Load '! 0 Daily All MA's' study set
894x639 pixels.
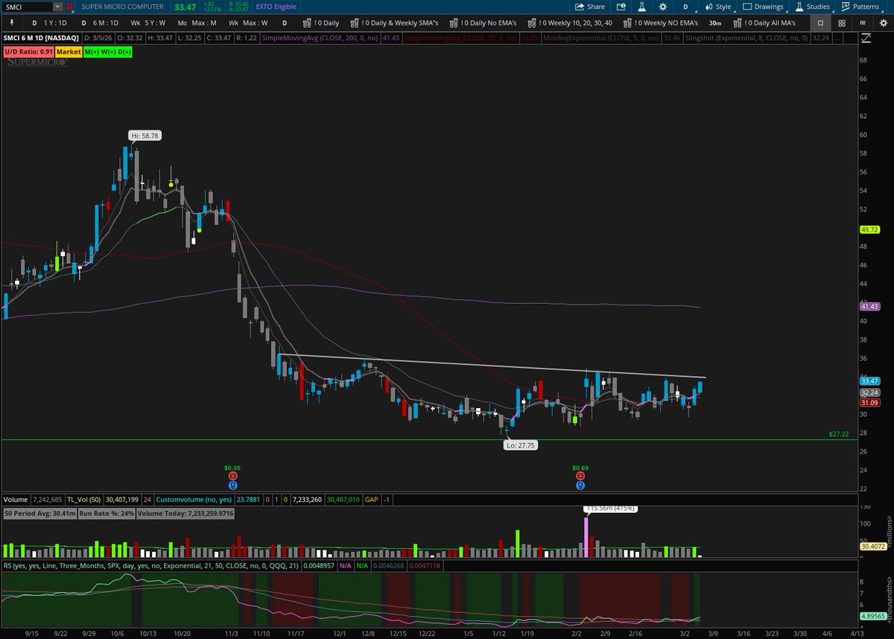click(x=764, y=23)
